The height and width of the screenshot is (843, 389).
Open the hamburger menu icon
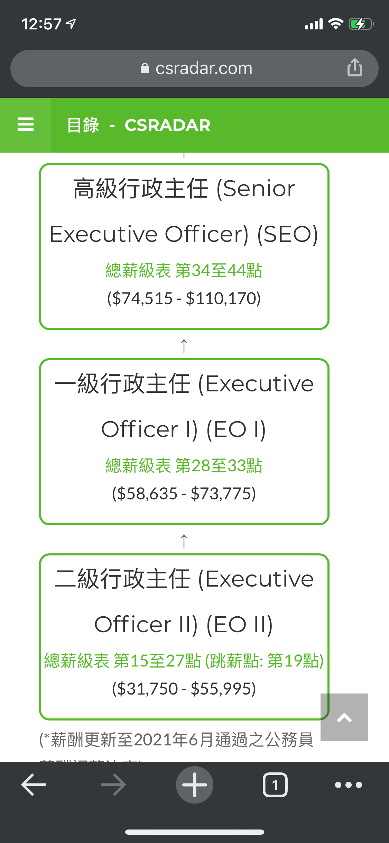(26, 125)
